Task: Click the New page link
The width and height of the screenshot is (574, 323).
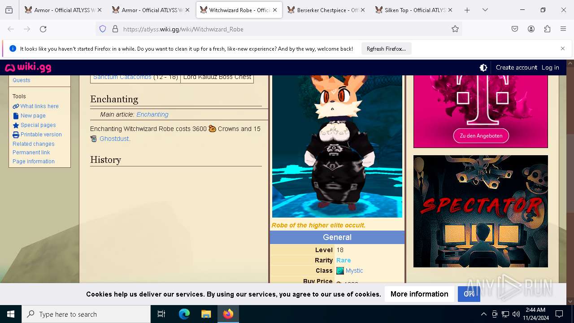Action: click(33, 116)
